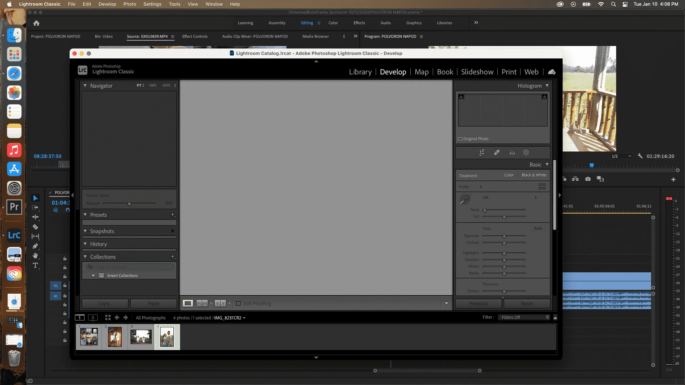Viewport: 685px width, 385px height.
Task: Toggle shadow clipping indicator in histogram
Action: tap(461, 97)
